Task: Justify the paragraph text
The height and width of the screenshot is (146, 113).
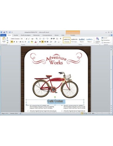Action: click(x=47, y=42)
